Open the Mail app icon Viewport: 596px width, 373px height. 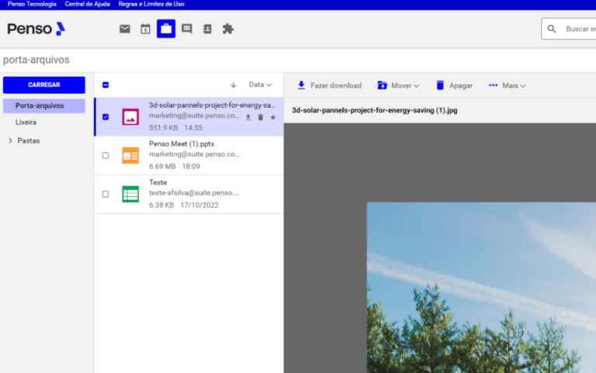[x=125, y=29]
